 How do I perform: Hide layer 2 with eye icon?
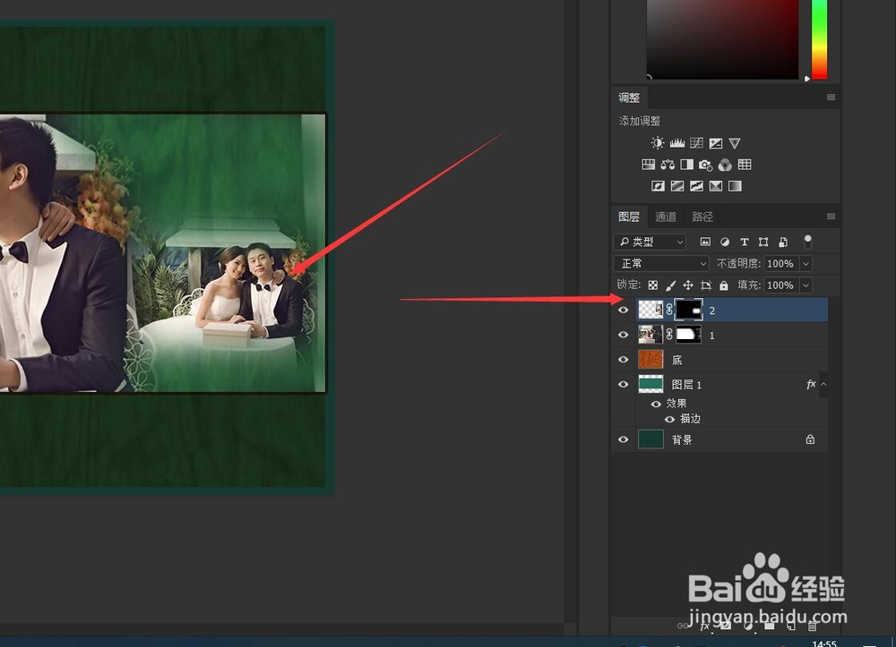click(x=624, y=310)
